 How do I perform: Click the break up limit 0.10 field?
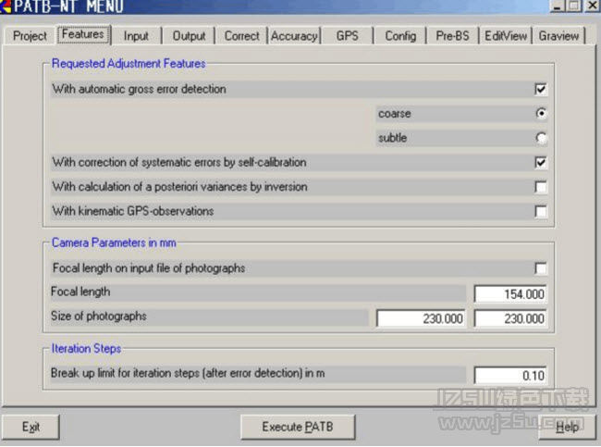pyautogui.click(x=510, y=375)
